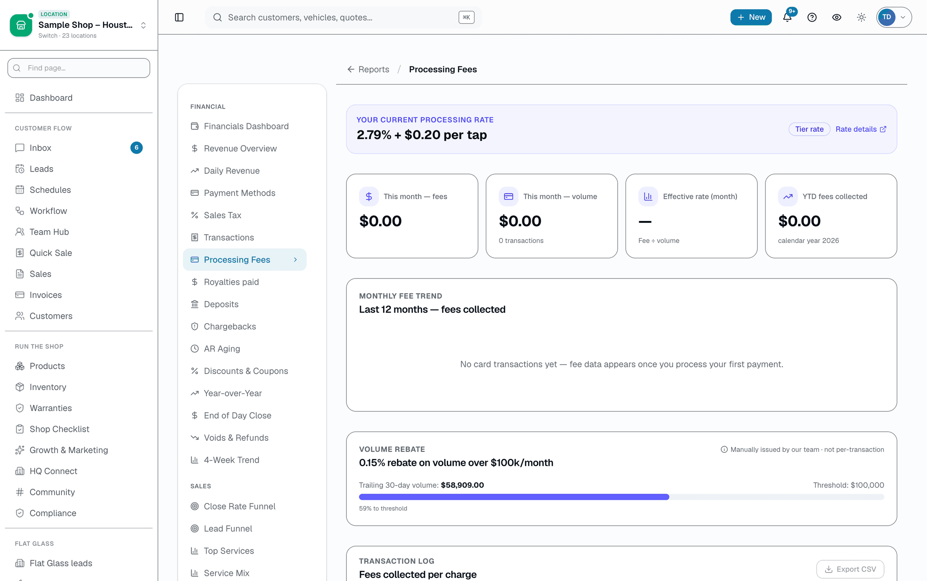Click the Workflow icon in sidebar

coord(20,211)
